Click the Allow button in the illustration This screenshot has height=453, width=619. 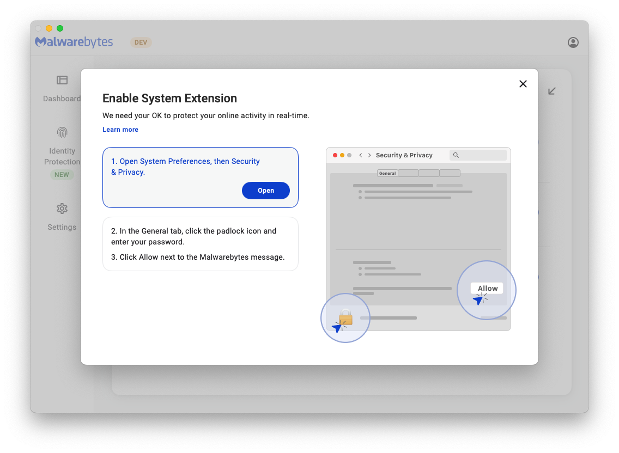[487, 289]
